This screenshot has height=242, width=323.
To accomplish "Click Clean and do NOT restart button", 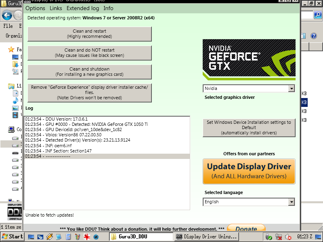I will [89, 53].
